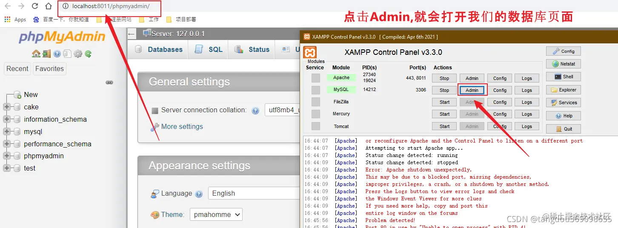Open the Favorites tables button
Viewport: 618px width, 228px height.
(49, 68)
